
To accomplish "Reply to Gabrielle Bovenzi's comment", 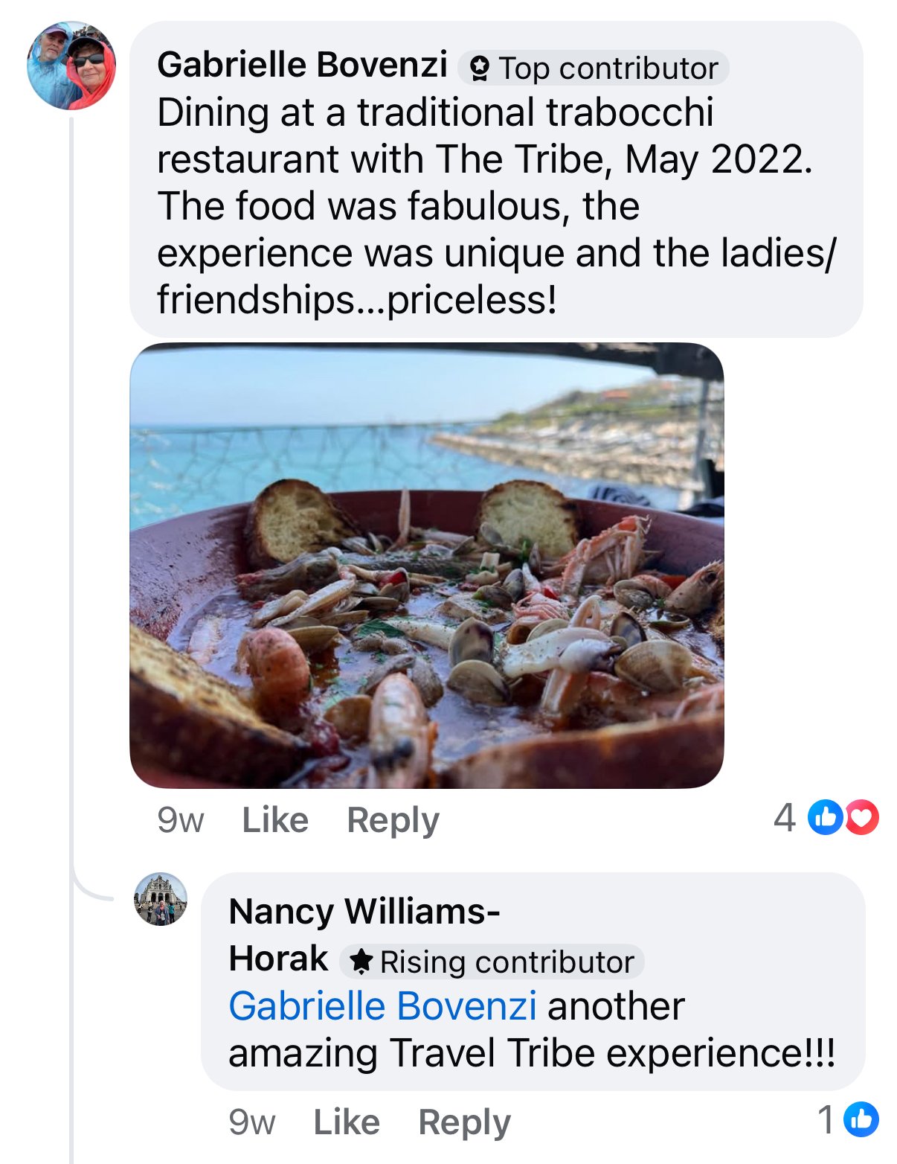I will (x=393, y=819).
